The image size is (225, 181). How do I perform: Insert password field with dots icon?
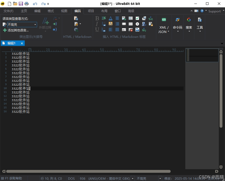[131, 24]
